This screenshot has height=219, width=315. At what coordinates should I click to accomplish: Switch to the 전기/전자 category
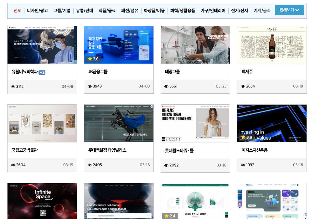(240, 10)
